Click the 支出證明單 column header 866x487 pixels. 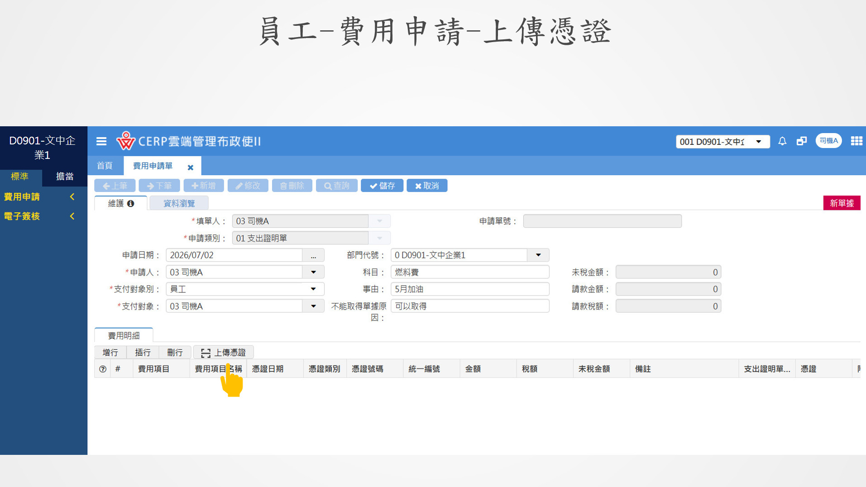pos(767,369)
